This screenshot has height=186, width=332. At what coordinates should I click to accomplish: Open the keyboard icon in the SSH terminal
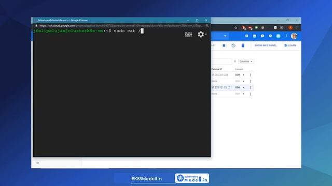coord(188,35)
